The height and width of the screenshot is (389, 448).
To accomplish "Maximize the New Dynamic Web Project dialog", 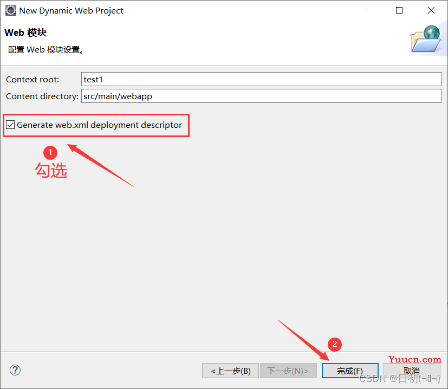I will 399,10.
